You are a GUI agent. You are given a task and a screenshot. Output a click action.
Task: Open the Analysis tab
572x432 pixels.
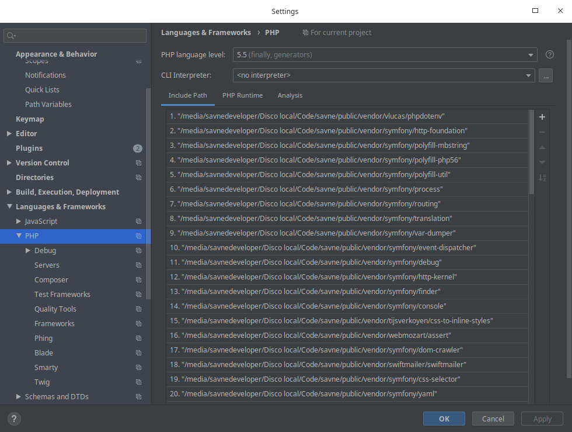290,95
